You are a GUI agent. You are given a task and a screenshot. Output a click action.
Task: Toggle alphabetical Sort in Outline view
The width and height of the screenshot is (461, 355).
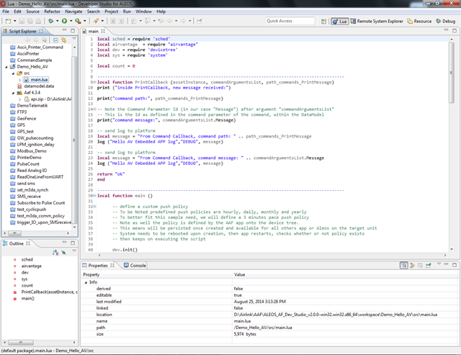[55, 253]
